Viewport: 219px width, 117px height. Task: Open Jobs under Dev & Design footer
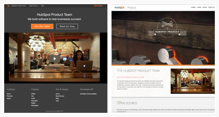click(x=57, y=101)
